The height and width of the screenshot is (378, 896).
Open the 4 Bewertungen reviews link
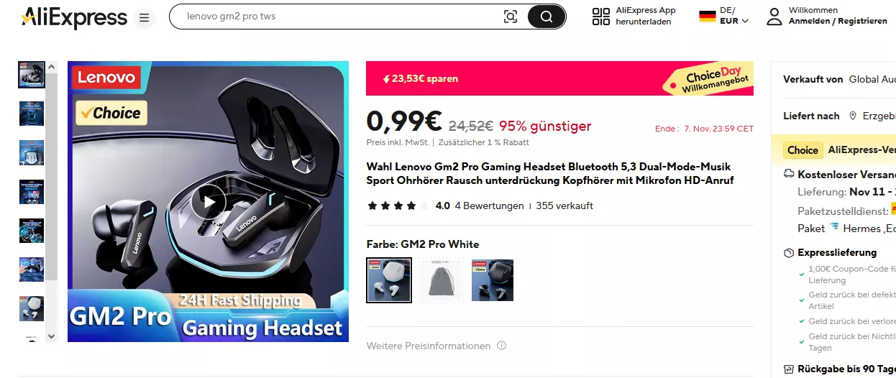(489, 206)
